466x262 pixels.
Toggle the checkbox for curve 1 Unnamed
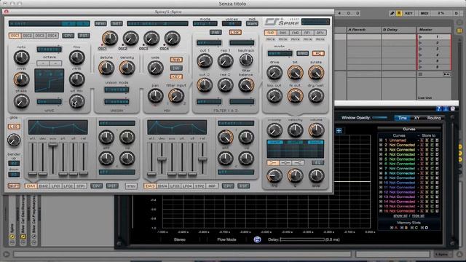click(x=381, y=140)
